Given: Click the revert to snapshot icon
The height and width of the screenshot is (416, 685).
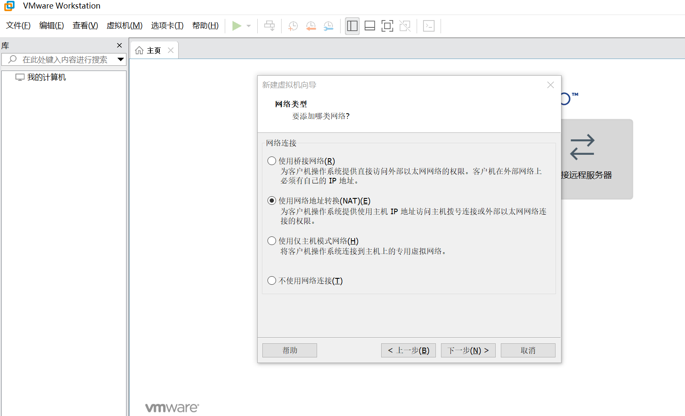Looking at the screenshot, I should 311,26.
